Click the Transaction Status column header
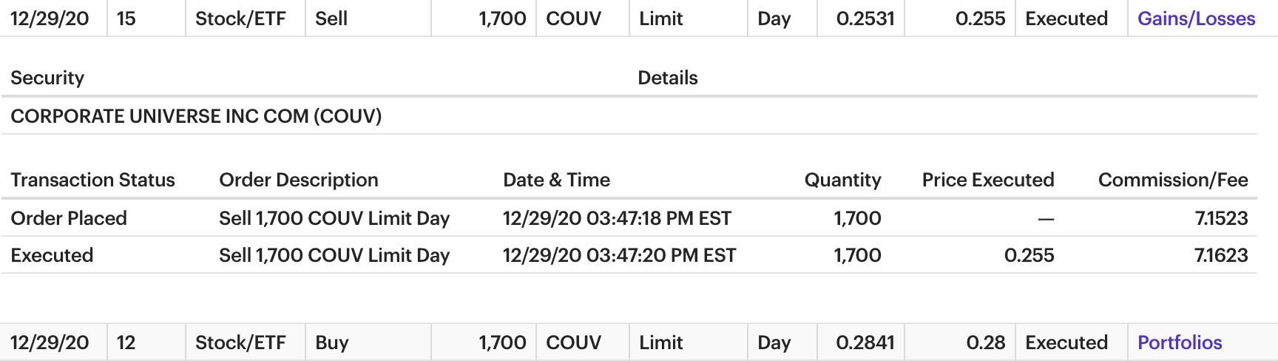Screen dimensions: 1278x361 click(92, 180)
